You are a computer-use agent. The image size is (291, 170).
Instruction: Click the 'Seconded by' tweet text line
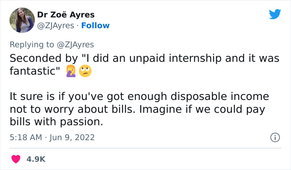[144, 58]
